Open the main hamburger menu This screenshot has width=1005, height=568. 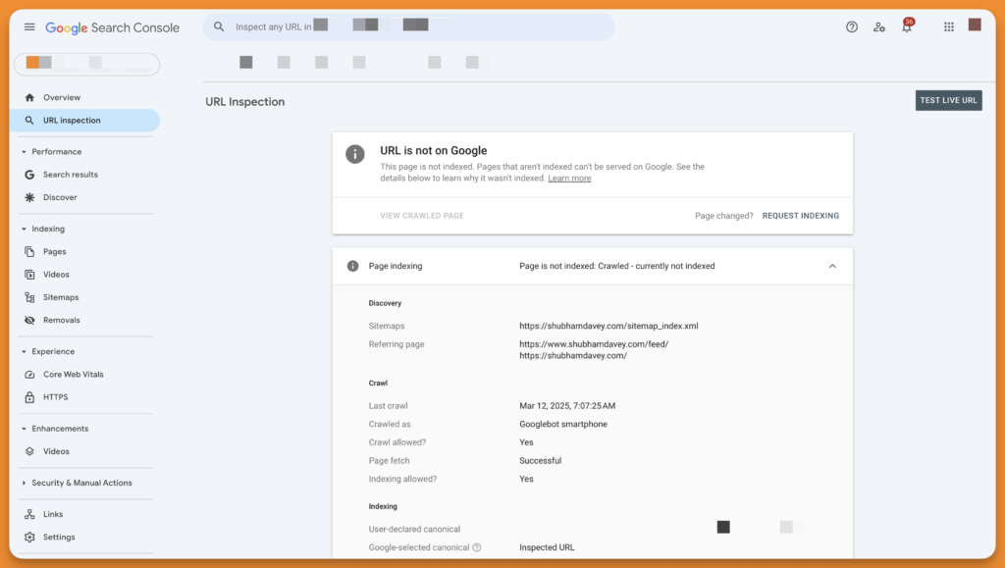[29, 26]
